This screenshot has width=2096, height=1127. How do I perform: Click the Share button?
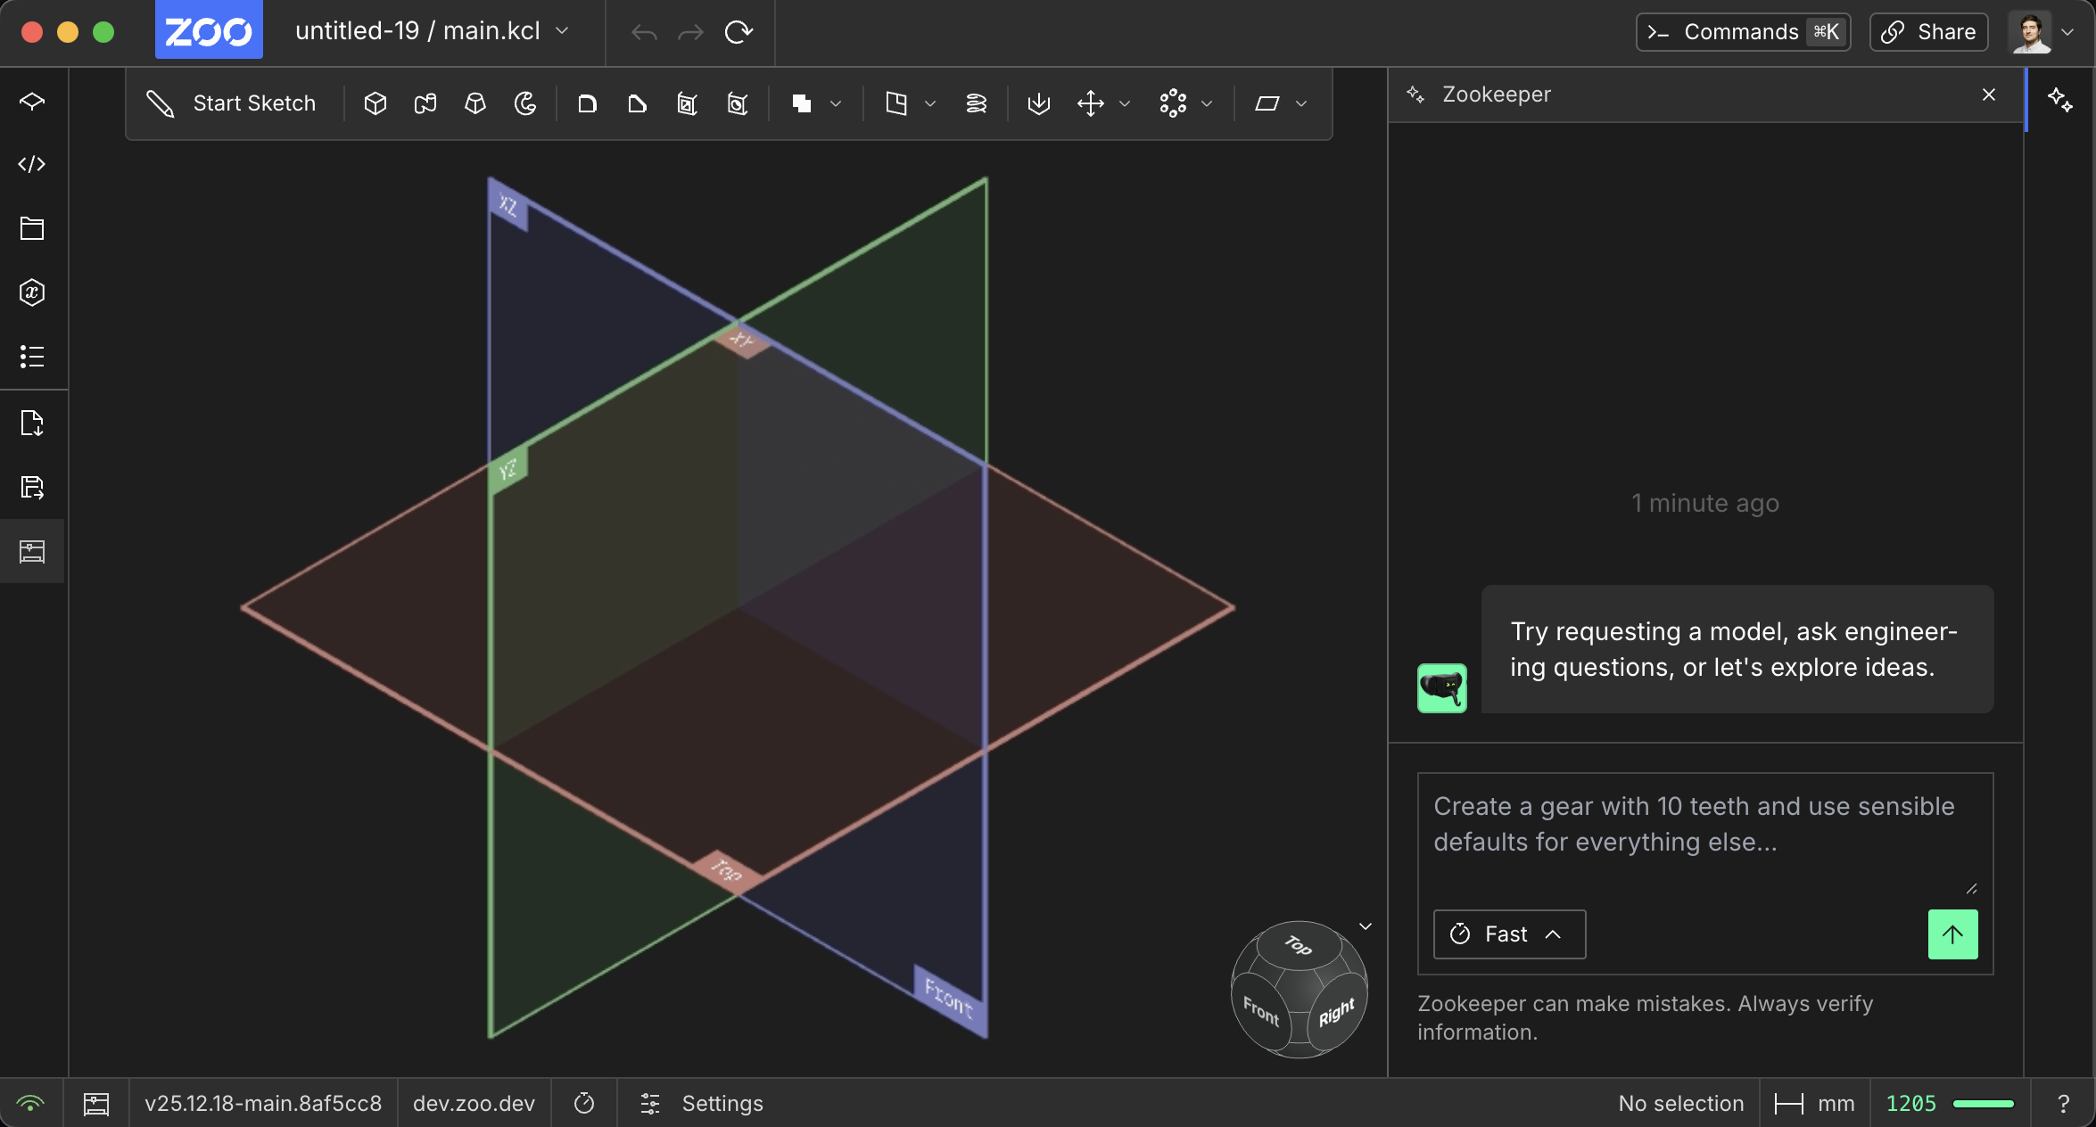[x=1928, y=32]
